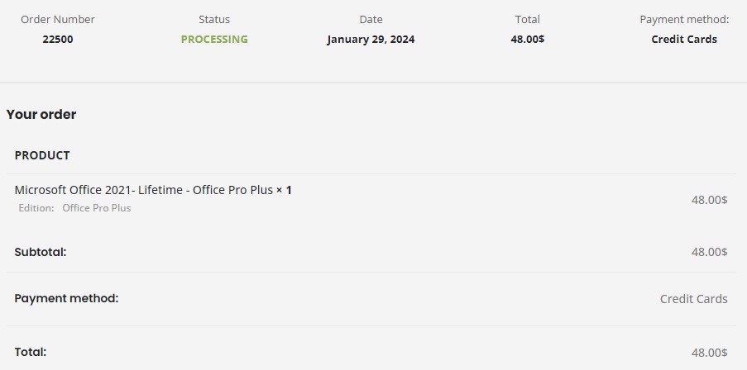The width and height of the screenshot is (747, 370).
Task: Click the January 29, 2024 order date
Action: tap(371, 39)
